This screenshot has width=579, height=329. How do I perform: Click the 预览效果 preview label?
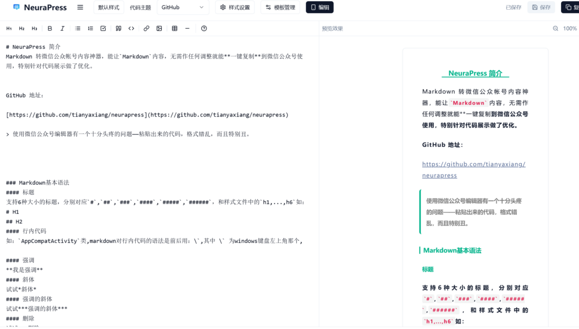click(332, 28)
